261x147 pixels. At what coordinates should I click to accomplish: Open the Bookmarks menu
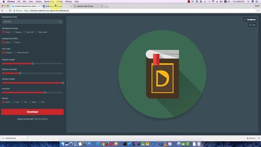(49, 2)
